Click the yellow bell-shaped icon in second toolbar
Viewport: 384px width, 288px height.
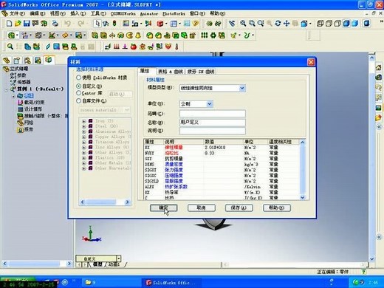[x=138, y=35]
